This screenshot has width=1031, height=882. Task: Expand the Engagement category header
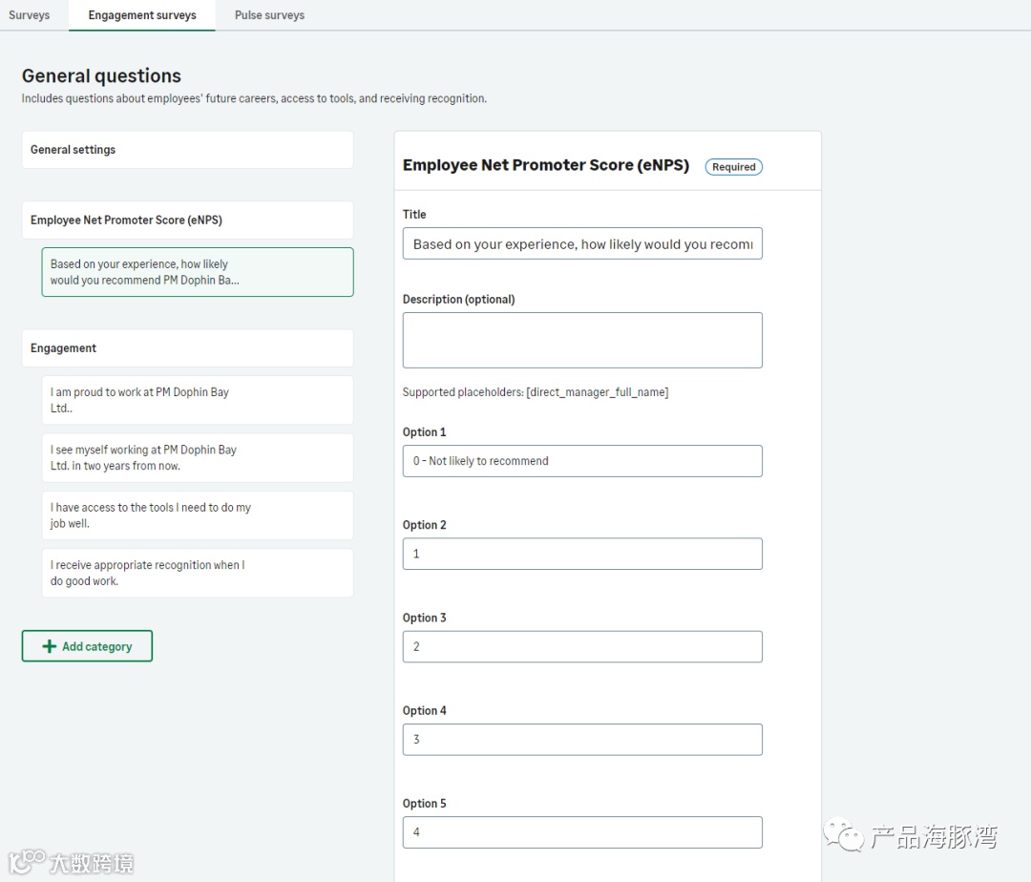pos(187,348)
